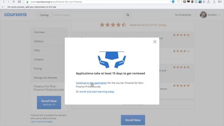Click enroll and start learning today link

(x=97, y=92)
